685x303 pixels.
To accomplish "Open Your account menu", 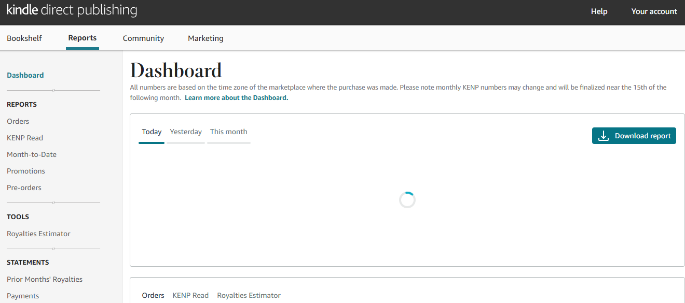I will click(654, 11).
